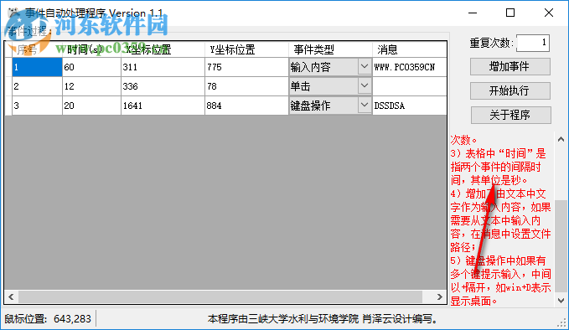Start execution with 开始执行 button
Screen dimensions: 569x330
tap(510, 90)
